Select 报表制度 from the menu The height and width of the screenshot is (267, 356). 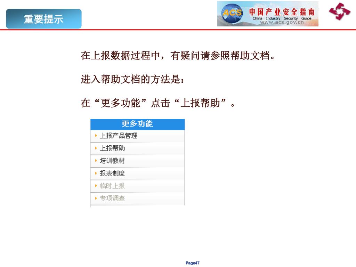[137, 173]
